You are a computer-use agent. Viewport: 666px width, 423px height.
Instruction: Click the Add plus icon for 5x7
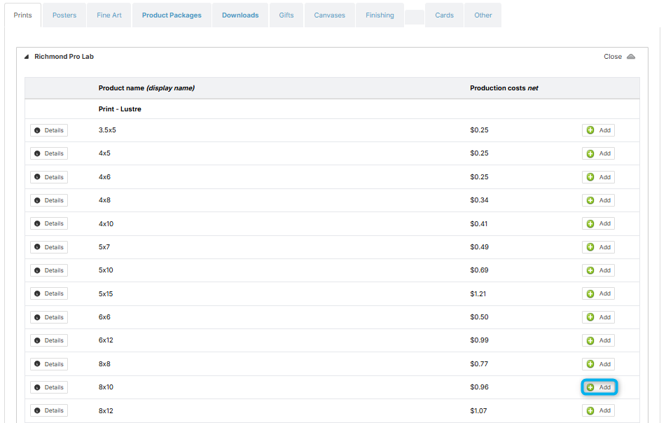point(590,247)
